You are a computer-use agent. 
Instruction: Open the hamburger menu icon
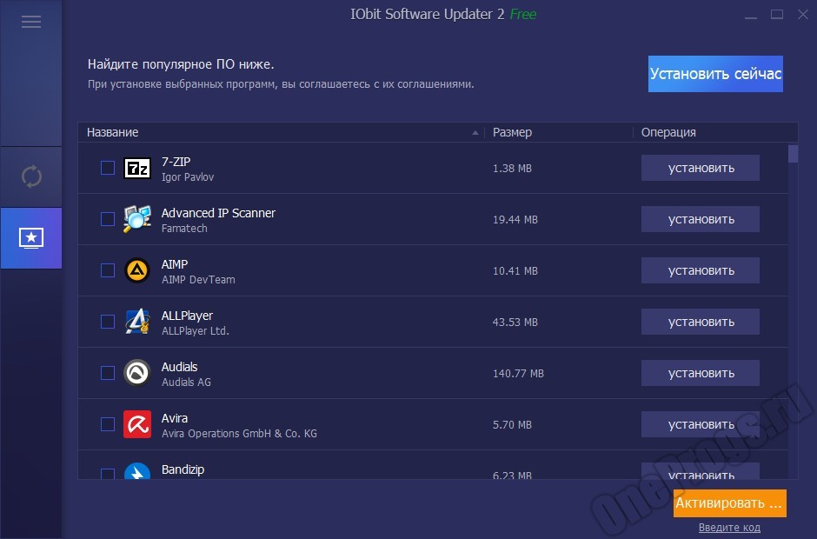coord(31,22)
